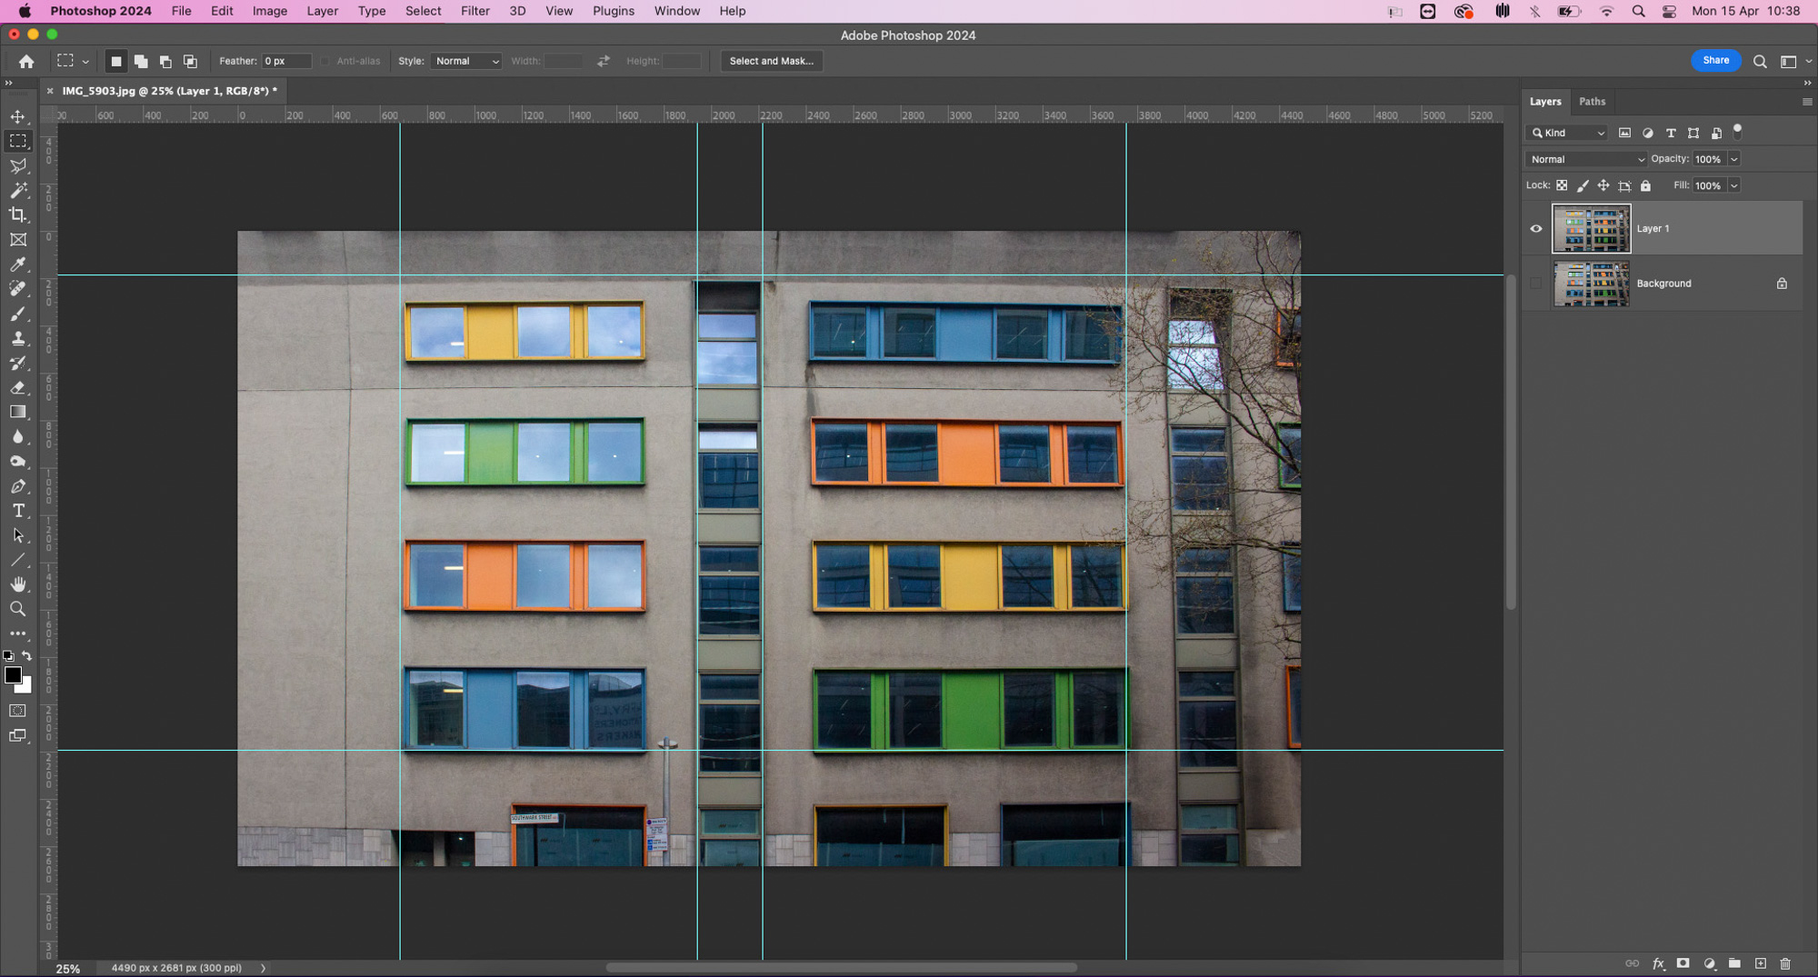
Task: Select the Crop tool
Action: click(x=18, y=215)
